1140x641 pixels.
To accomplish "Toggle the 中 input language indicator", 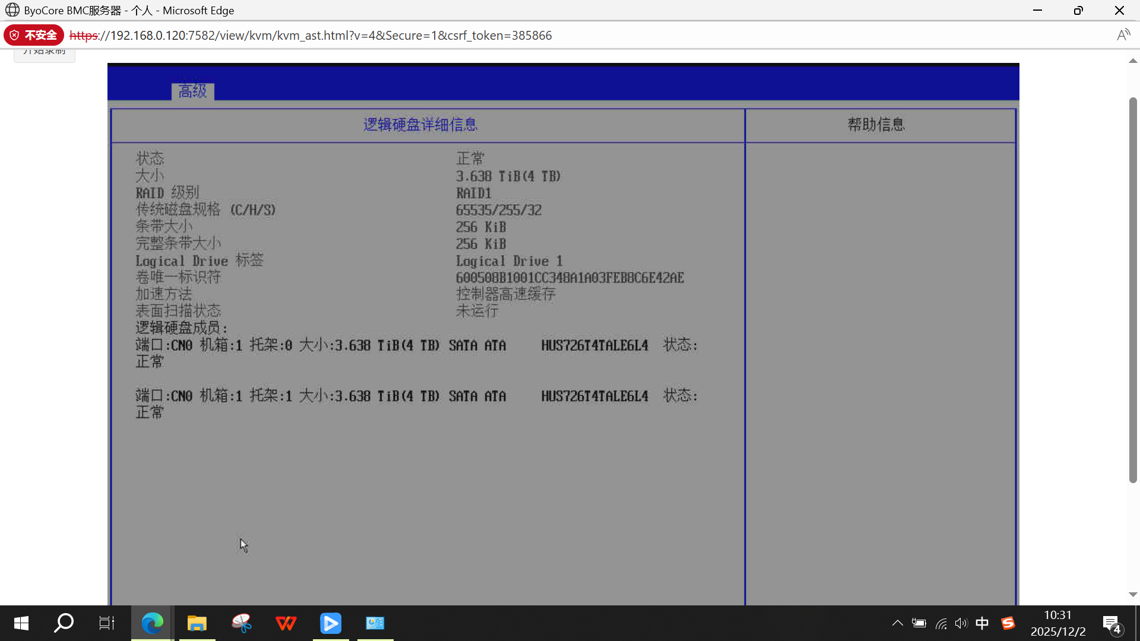I will point(982,623).
